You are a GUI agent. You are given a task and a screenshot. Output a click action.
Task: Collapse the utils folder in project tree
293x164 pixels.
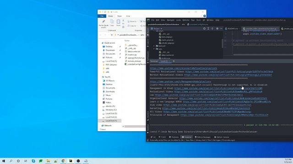click(x=154, y=49)
